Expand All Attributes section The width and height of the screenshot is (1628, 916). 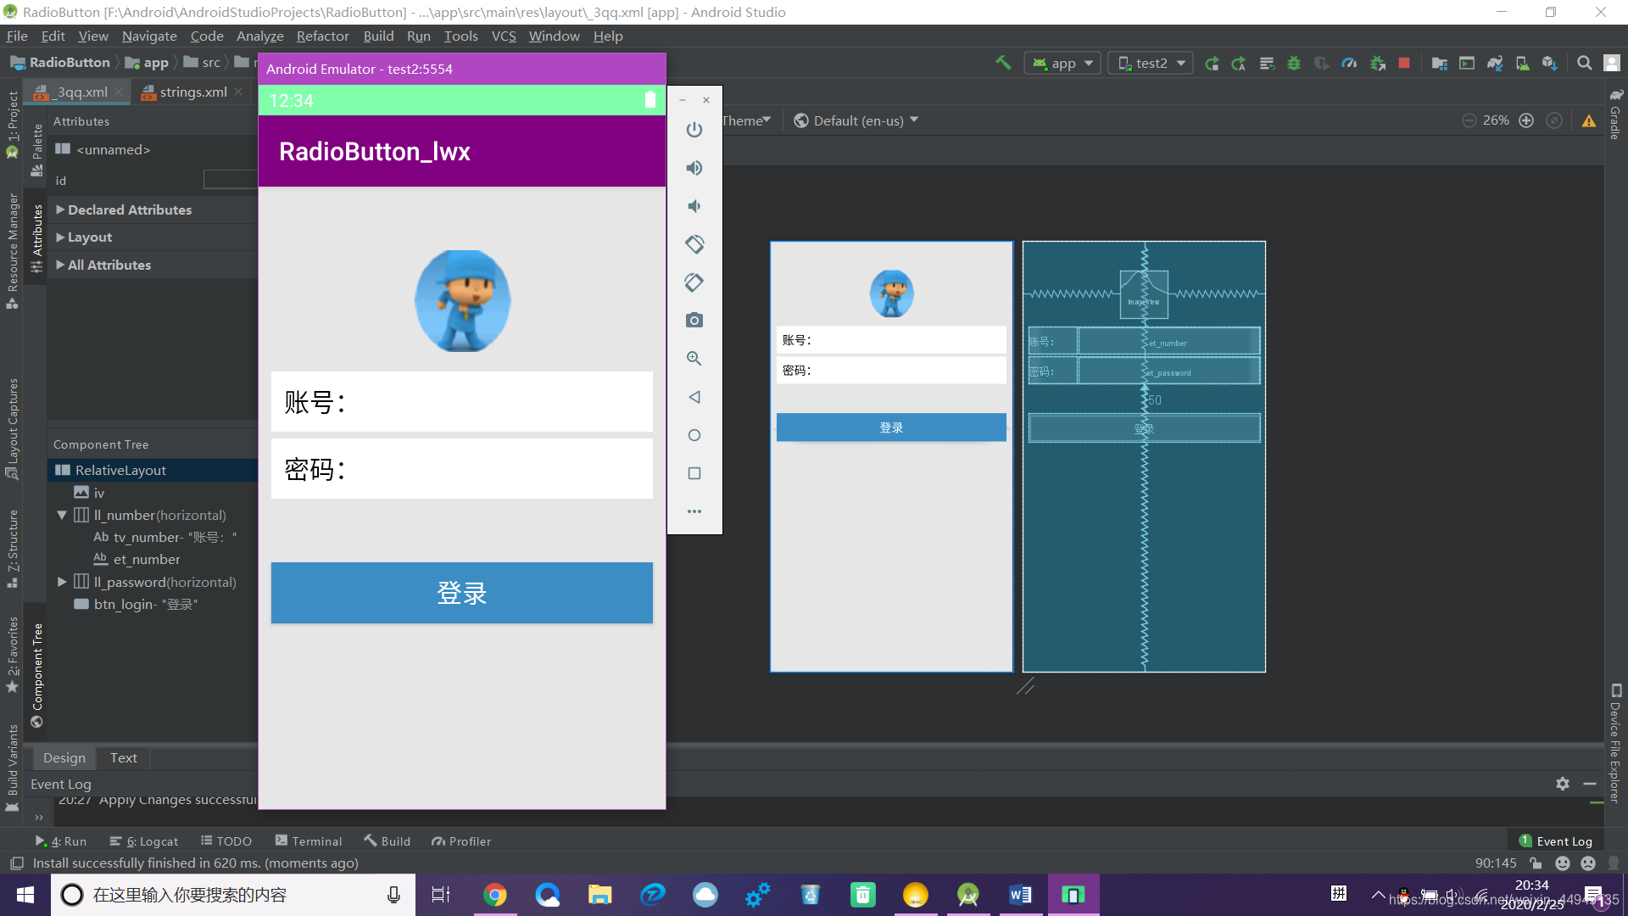tap(60, 265)
